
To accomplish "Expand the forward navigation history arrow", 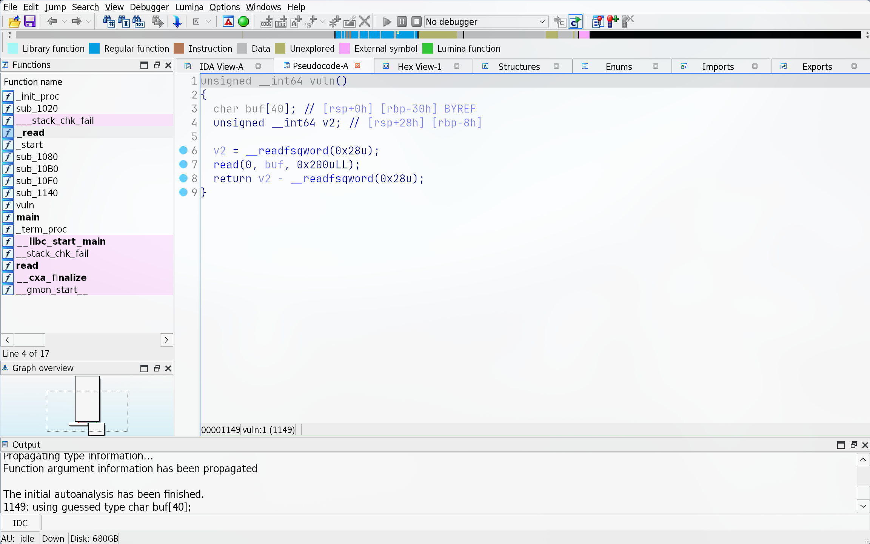I will (89, 22).
